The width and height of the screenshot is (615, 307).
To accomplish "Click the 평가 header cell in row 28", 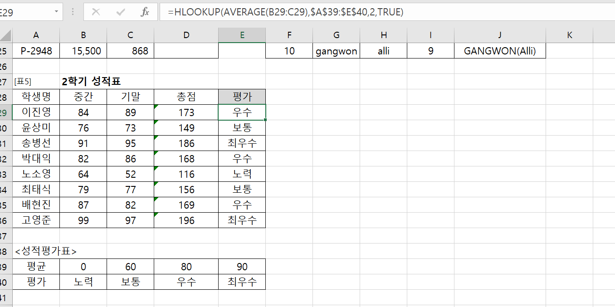I will point(242,97).
